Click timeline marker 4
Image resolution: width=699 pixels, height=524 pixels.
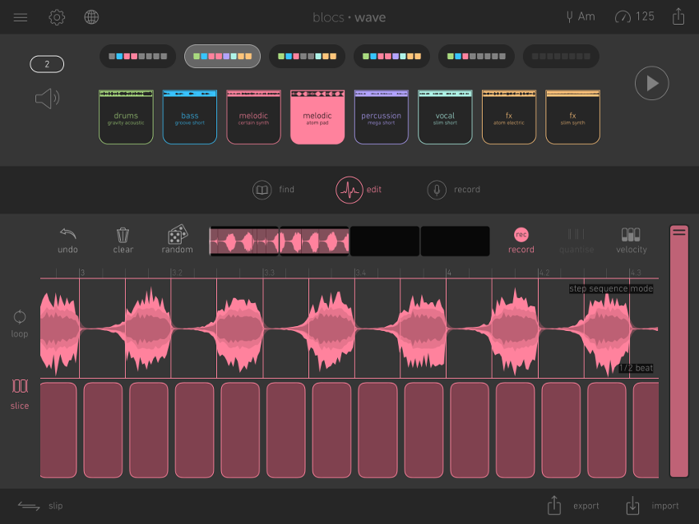click(x=449, y=273)
